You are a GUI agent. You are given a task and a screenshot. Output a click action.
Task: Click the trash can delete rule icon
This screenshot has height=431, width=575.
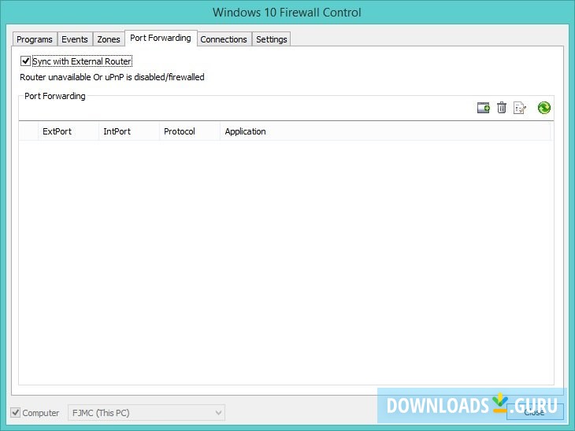coord(502,108)
